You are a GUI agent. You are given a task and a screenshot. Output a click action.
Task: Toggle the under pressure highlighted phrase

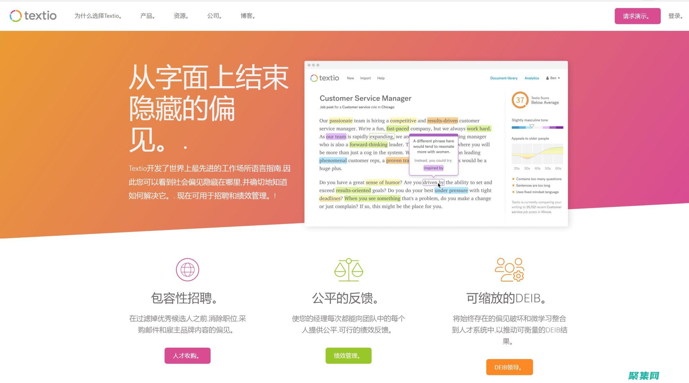coord(451,190)
